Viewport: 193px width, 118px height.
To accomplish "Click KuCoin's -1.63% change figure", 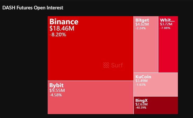I will [141, 85].
